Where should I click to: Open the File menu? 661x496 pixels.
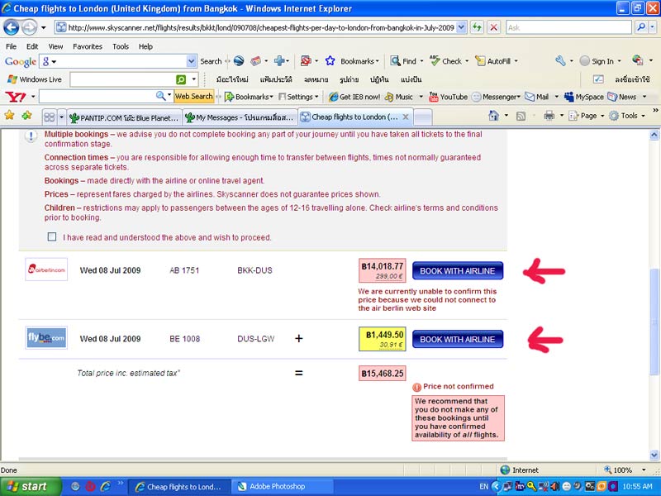pyautogui.click(x=11, y=46)
